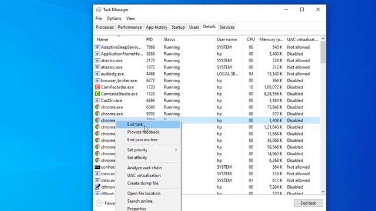The height and width of the screenshot is (211, 376).
Task: Click the vertical scrollbar thumb
Action: pyautogui.click(x=323, y=52)
